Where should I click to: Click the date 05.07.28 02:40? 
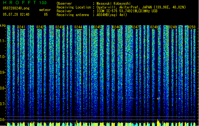(x=16, y=14)
